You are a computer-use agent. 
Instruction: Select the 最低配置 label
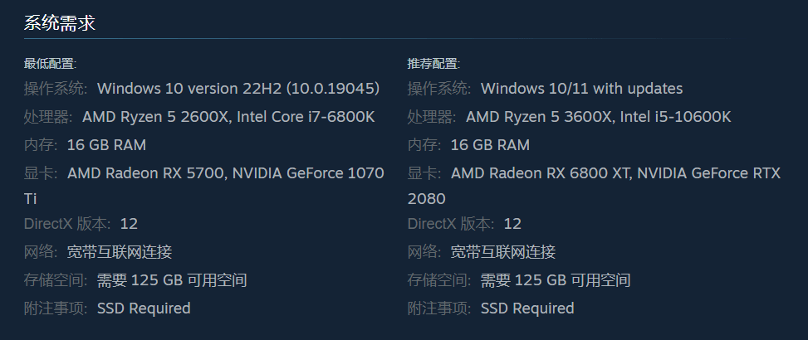coord(50,64)
